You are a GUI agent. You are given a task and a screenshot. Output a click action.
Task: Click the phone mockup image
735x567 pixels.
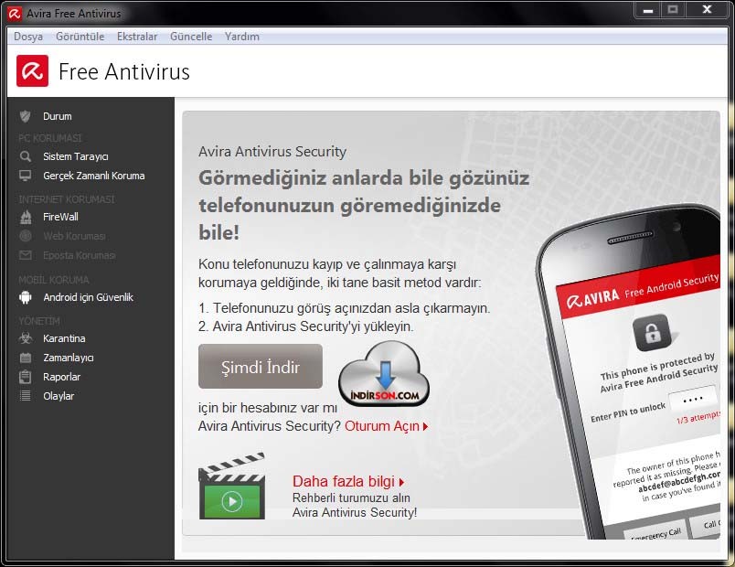628,373
